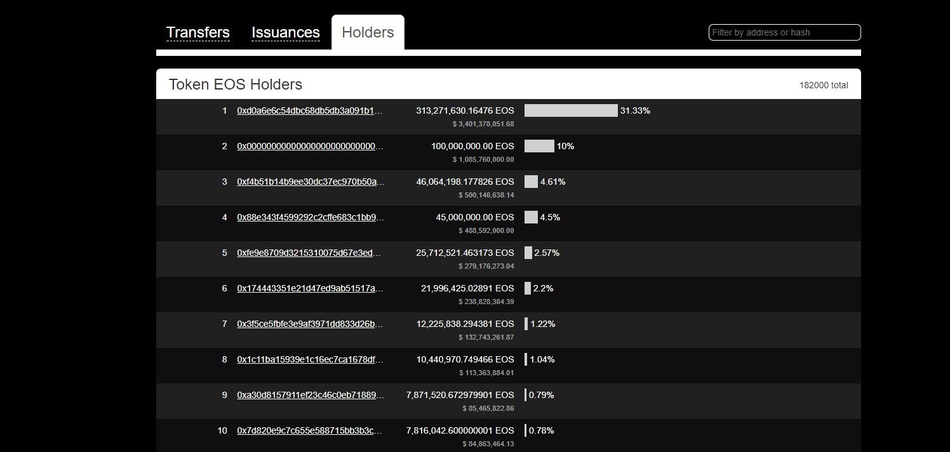This screenshot has height=452, width=950.
Task: Click the 10% share bar
Action: click(539, 146)
